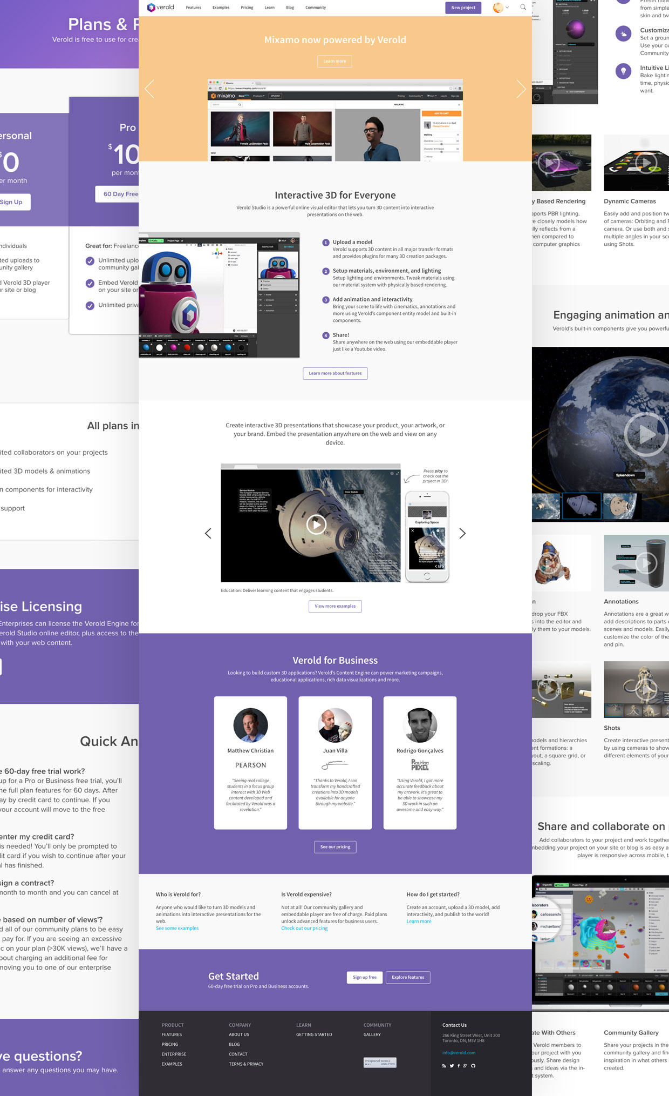Open the Community nav item
The height and width of the screenshot is (1096, 669).
pos(316,8)
